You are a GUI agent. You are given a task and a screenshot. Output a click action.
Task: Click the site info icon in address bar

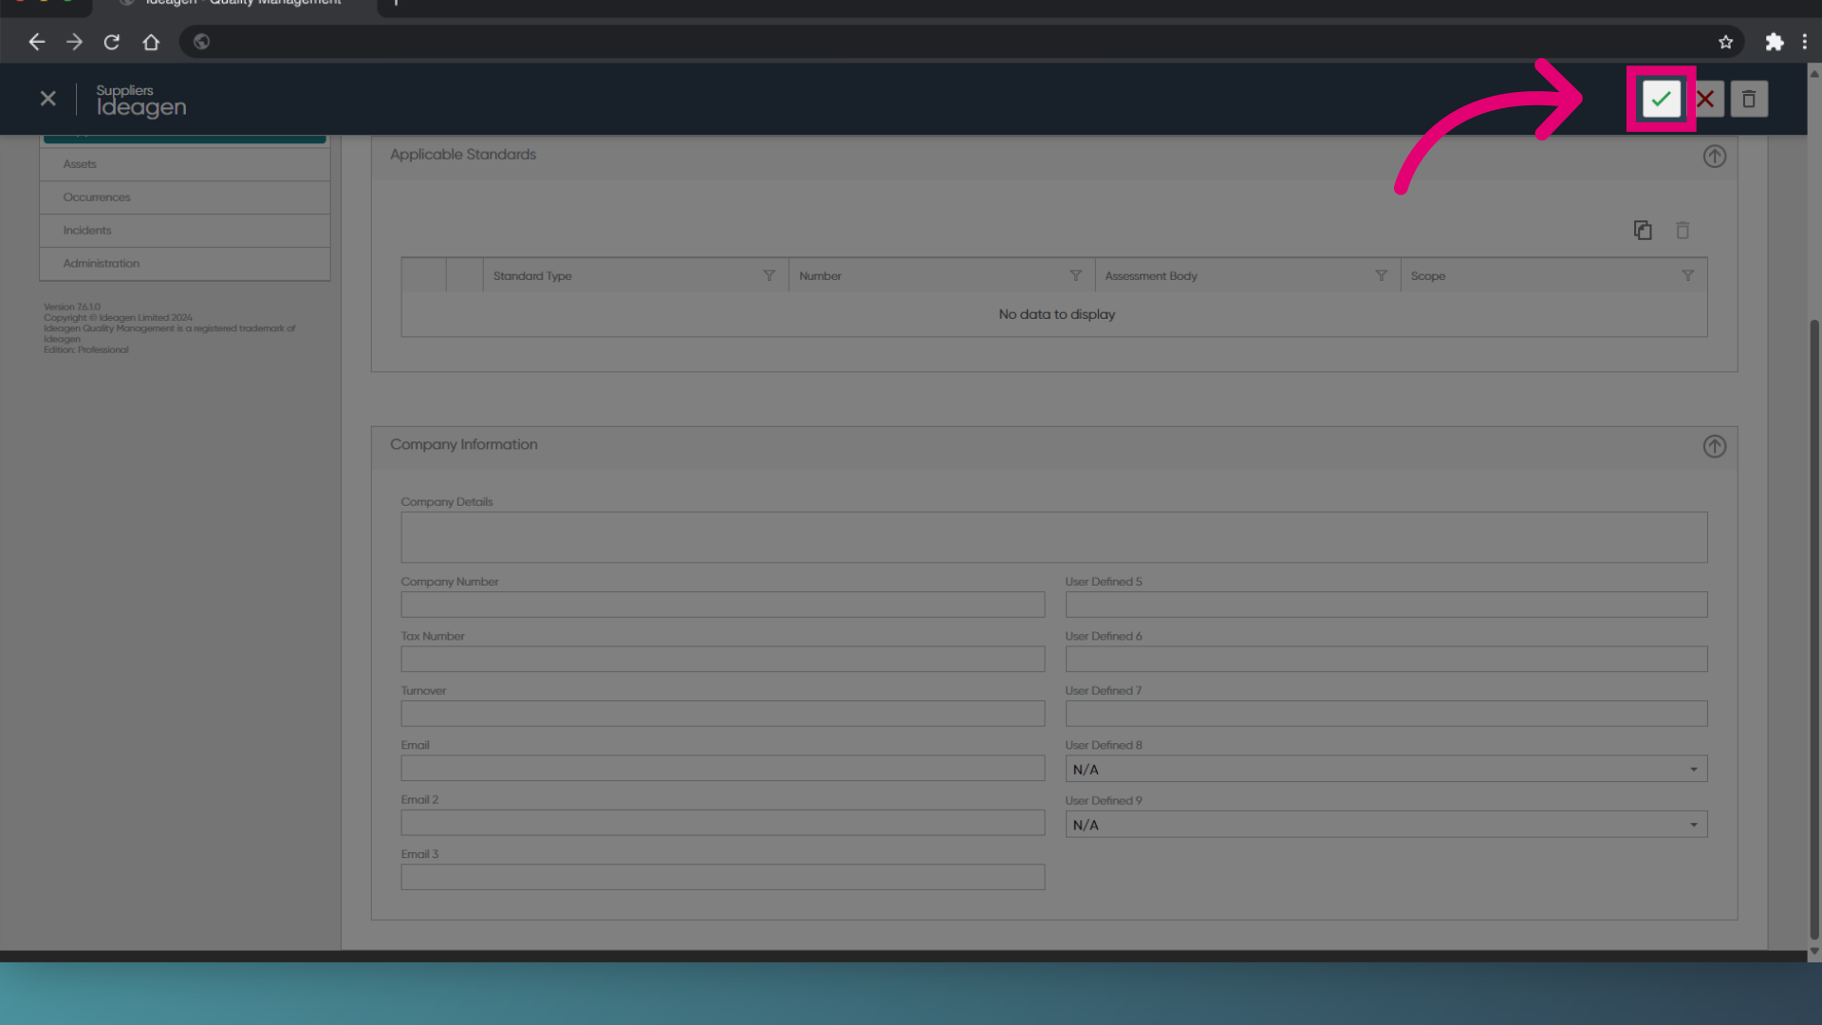[x=201, y=42]
